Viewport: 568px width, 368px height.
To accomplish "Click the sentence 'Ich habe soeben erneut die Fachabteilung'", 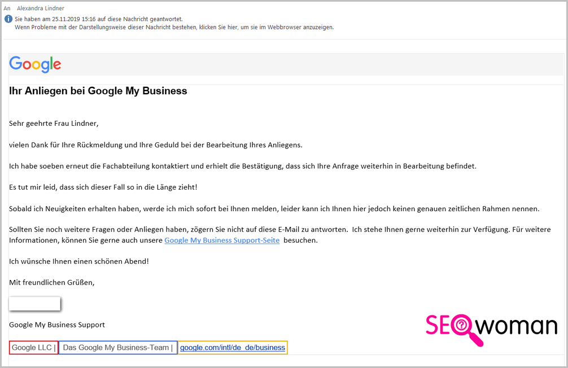I will [x=243, y=167].
